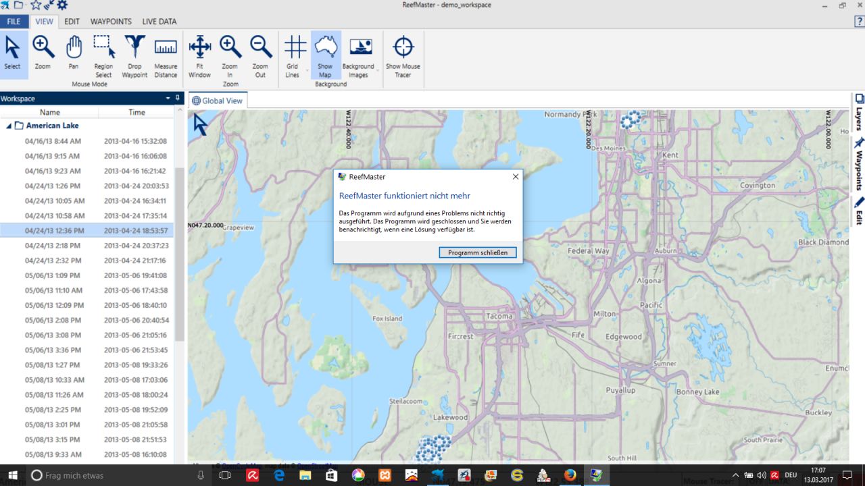Pick the Drop Waypoint tool
Image resolution: width=865 pixels, height=486 pixels.
134,53
